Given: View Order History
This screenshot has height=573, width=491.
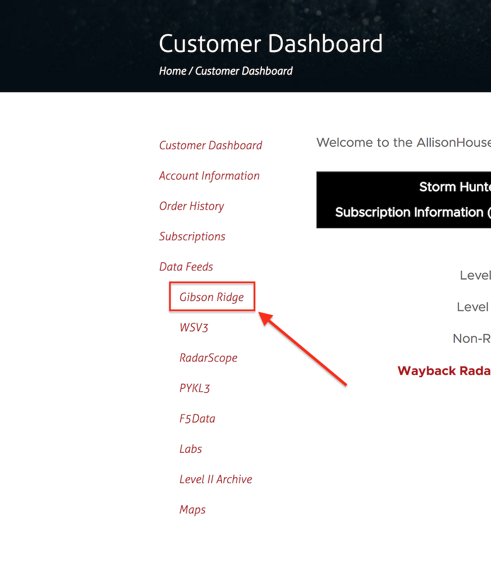Looking at the screenshot, I should click(191, 206).
